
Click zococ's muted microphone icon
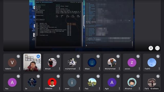138,56
